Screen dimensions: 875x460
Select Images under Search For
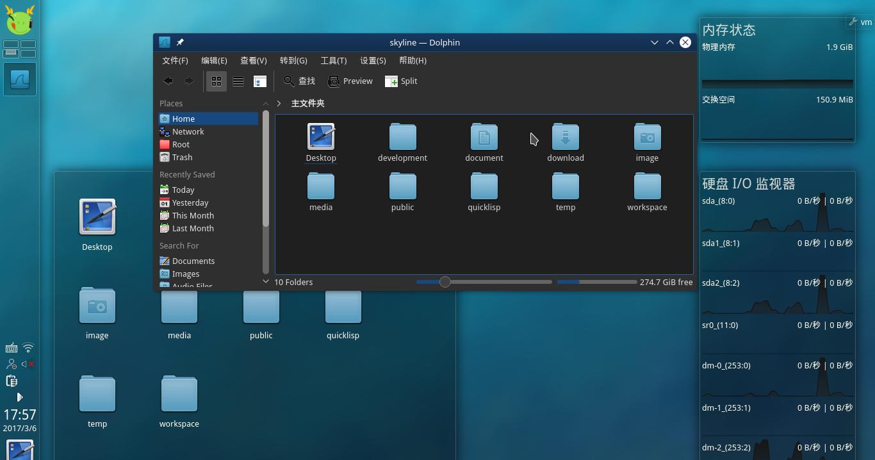click(x=208, y=274)
